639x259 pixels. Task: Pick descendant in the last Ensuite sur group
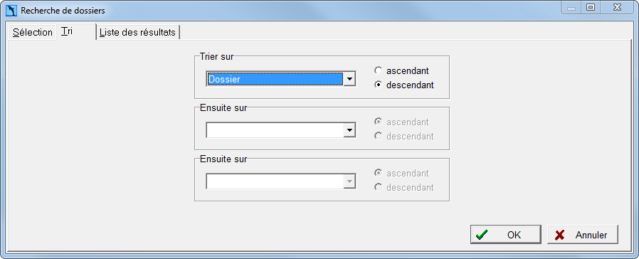coord(404,188)
